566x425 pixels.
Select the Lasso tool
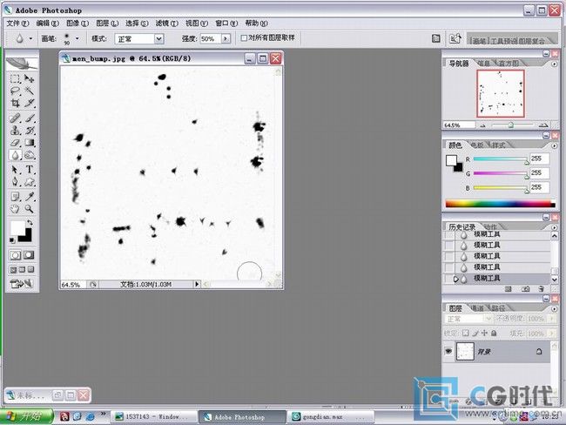[15, 91]
